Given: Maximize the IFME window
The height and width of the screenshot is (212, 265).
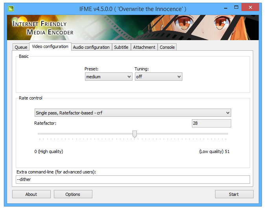Looking at the screenshot, I should click(236, 7).
